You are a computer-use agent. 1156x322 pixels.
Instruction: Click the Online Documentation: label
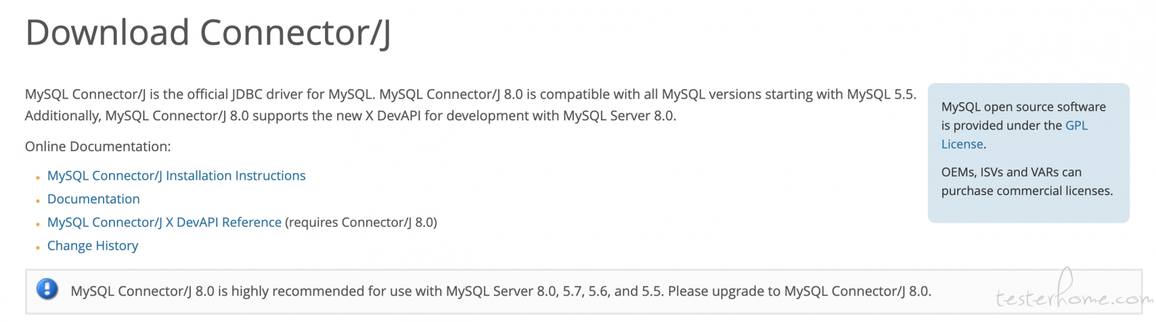[98, 146]
